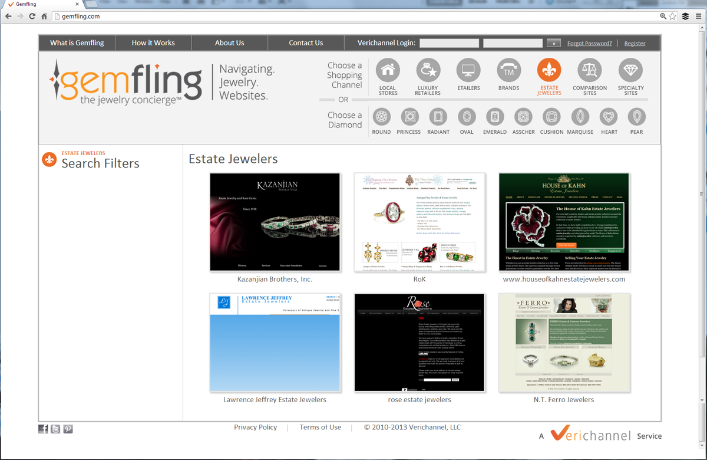Screen dimensions: 707x460
Task: Select the Emerald diamond shape
Action: 495,116
